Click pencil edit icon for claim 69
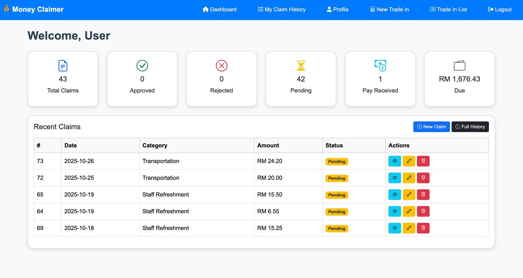 409,228
